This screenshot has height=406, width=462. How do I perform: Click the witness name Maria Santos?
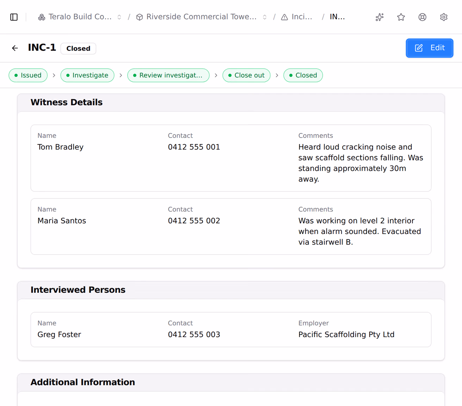(x=62, y=221)
